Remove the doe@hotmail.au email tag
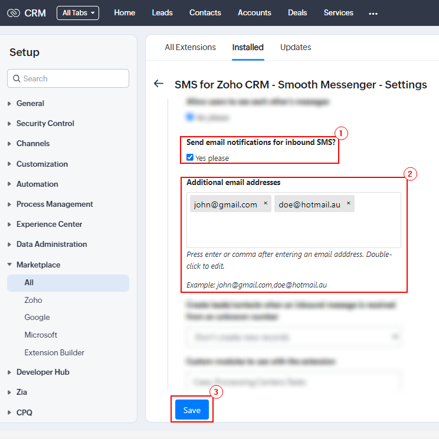 pos(349,203)
